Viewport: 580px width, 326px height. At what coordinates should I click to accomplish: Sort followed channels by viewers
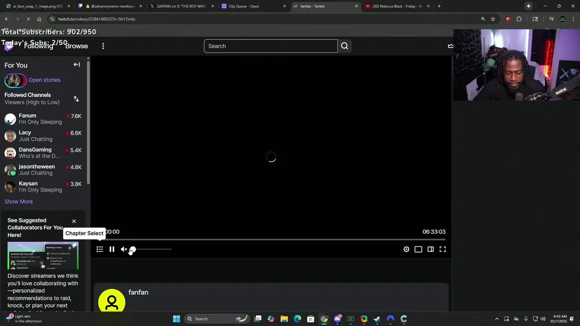(76, 99)
